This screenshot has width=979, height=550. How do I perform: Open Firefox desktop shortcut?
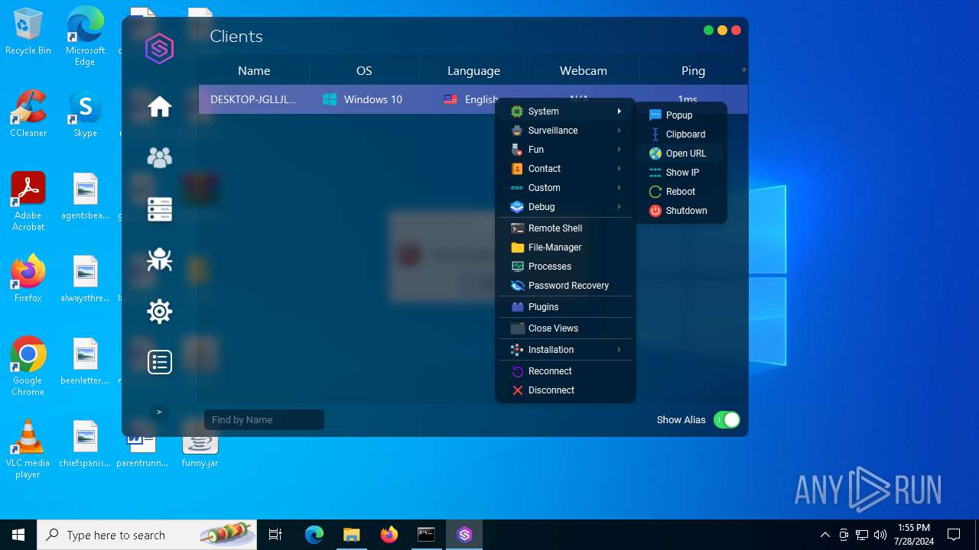(x=28, y=279)
